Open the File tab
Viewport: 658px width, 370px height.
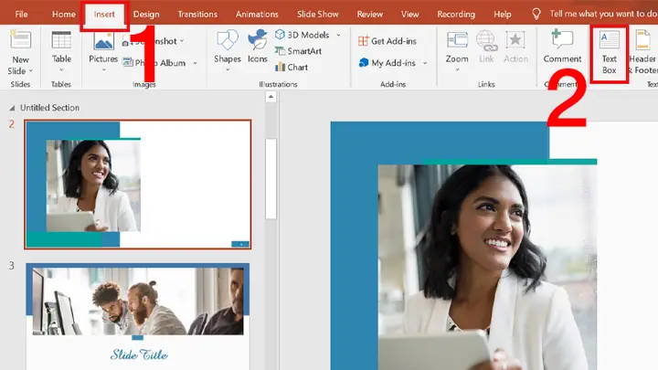pos(21,15)
